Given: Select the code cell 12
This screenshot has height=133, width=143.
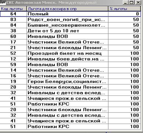Looking at the screenshot, I should point(13,59).
